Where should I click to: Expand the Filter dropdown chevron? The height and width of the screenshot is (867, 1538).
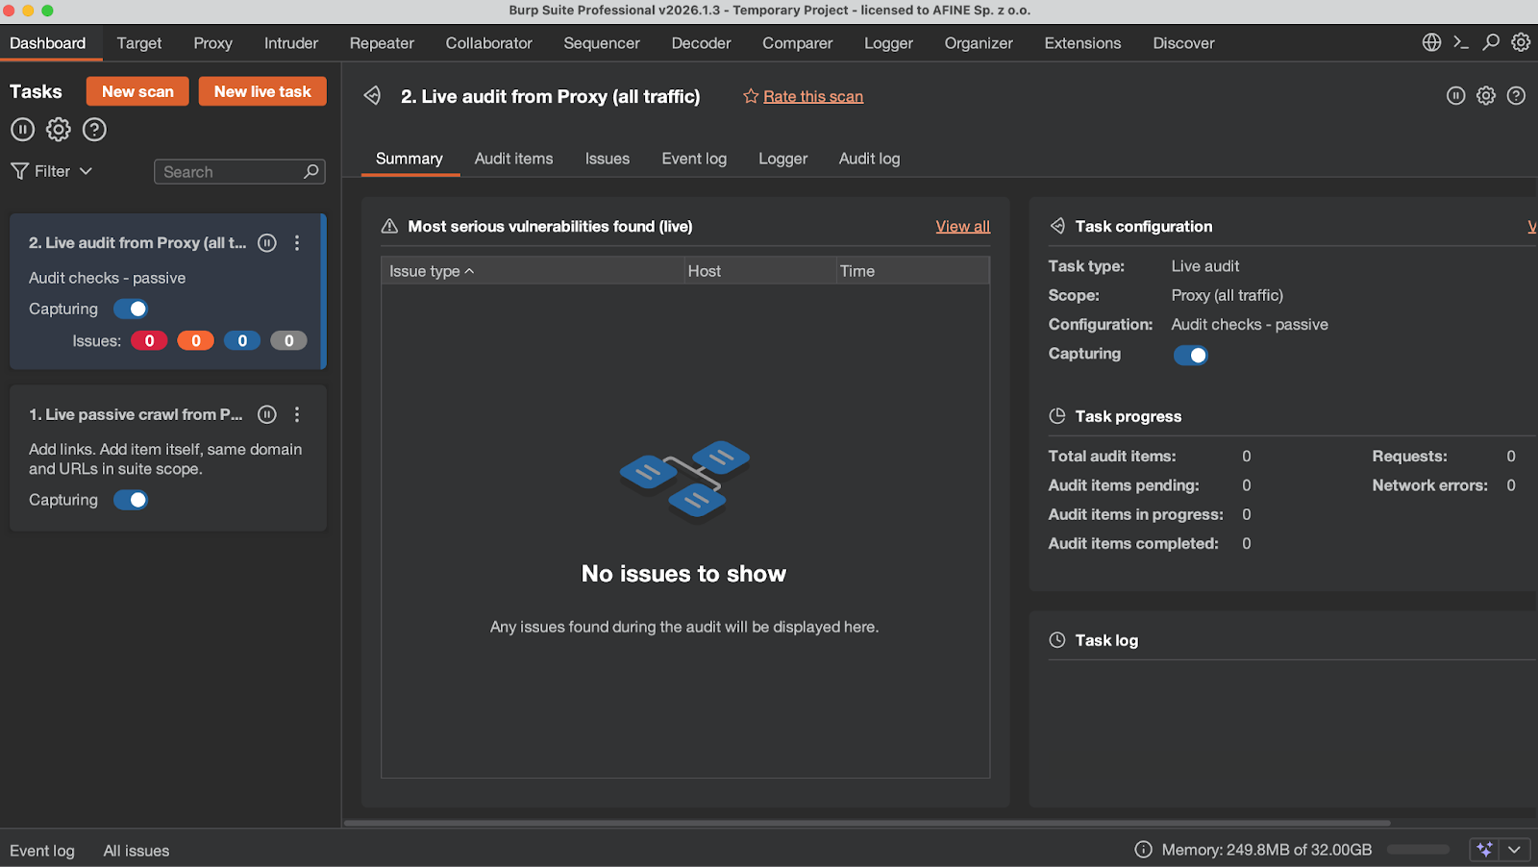point(86,171)
